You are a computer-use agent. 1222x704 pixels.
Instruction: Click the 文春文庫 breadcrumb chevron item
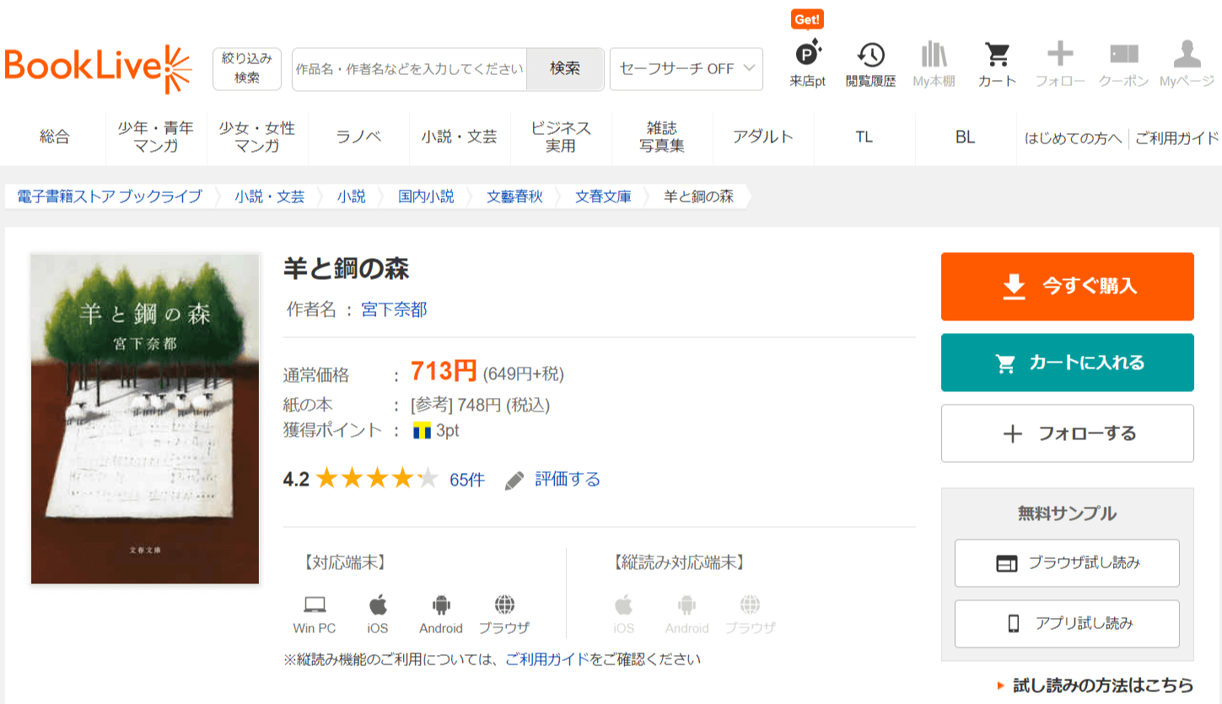coord(603,196)
